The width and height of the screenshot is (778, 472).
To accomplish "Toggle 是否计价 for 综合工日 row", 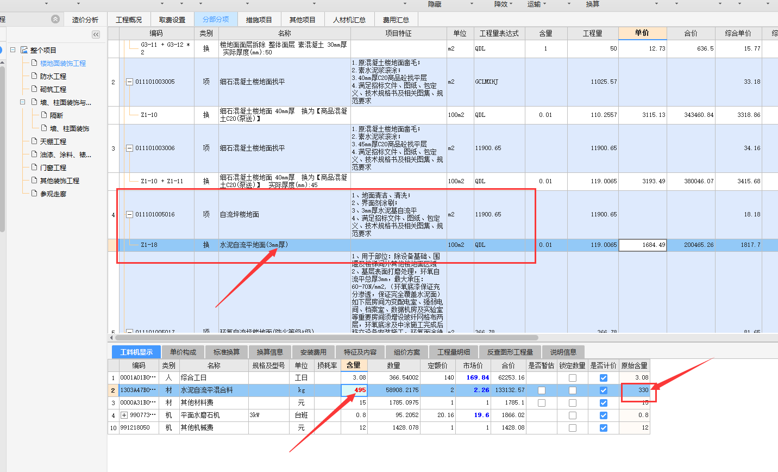I will coord(603,378).
